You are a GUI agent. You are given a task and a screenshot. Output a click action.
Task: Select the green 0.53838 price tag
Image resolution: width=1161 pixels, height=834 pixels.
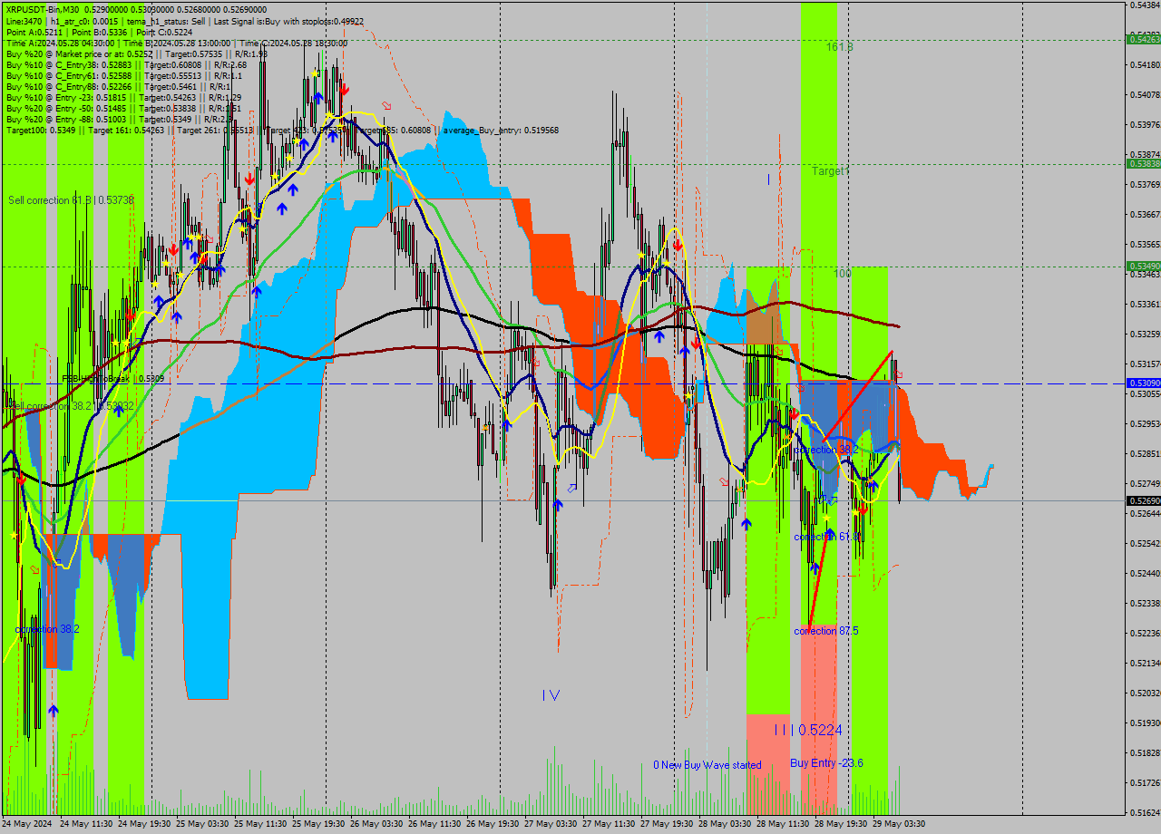tap(1143, 164)
